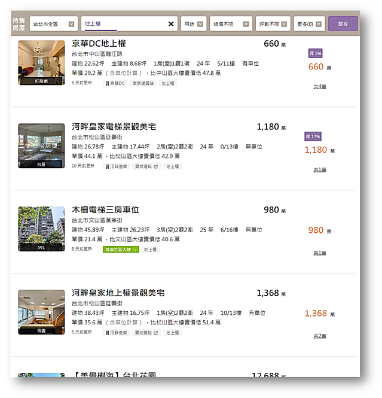Open the 共4筆 link for 京華DC

320,87
